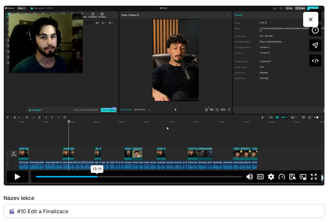This screenshot has height=222, width=329.
Task: Select the first ElevenLabs audio clip
Action: click(x=24, y=165)
